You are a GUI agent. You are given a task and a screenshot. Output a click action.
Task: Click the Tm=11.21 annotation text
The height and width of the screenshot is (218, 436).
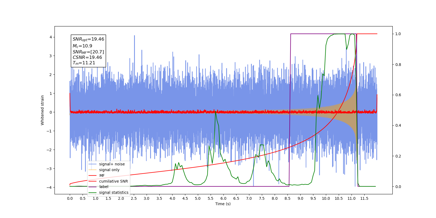84,63
